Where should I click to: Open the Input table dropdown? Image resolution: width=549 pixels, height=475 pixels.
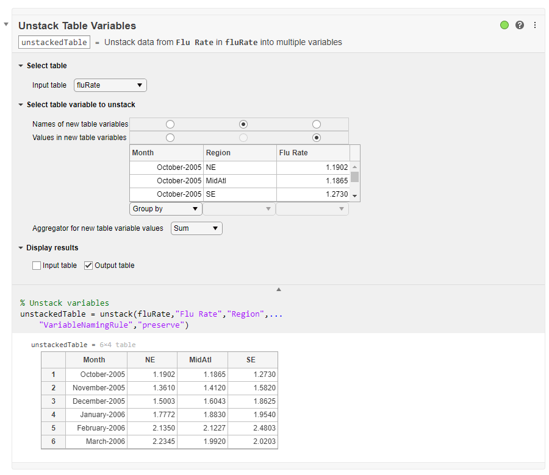(110, 85)
